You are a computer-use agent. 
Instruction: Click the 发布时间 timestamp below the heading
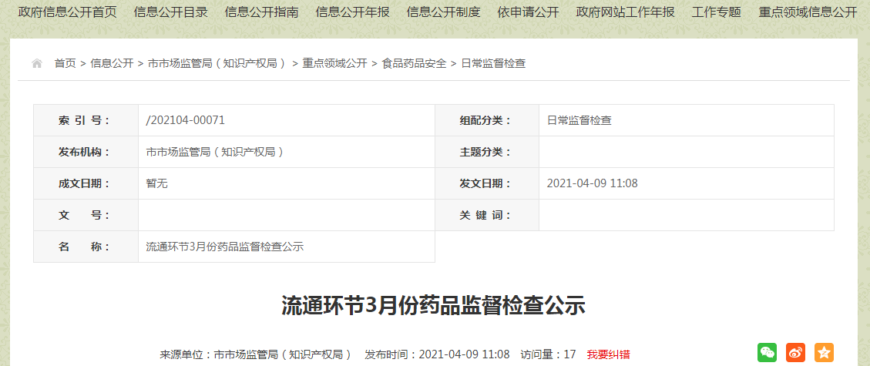coord(437,354)
